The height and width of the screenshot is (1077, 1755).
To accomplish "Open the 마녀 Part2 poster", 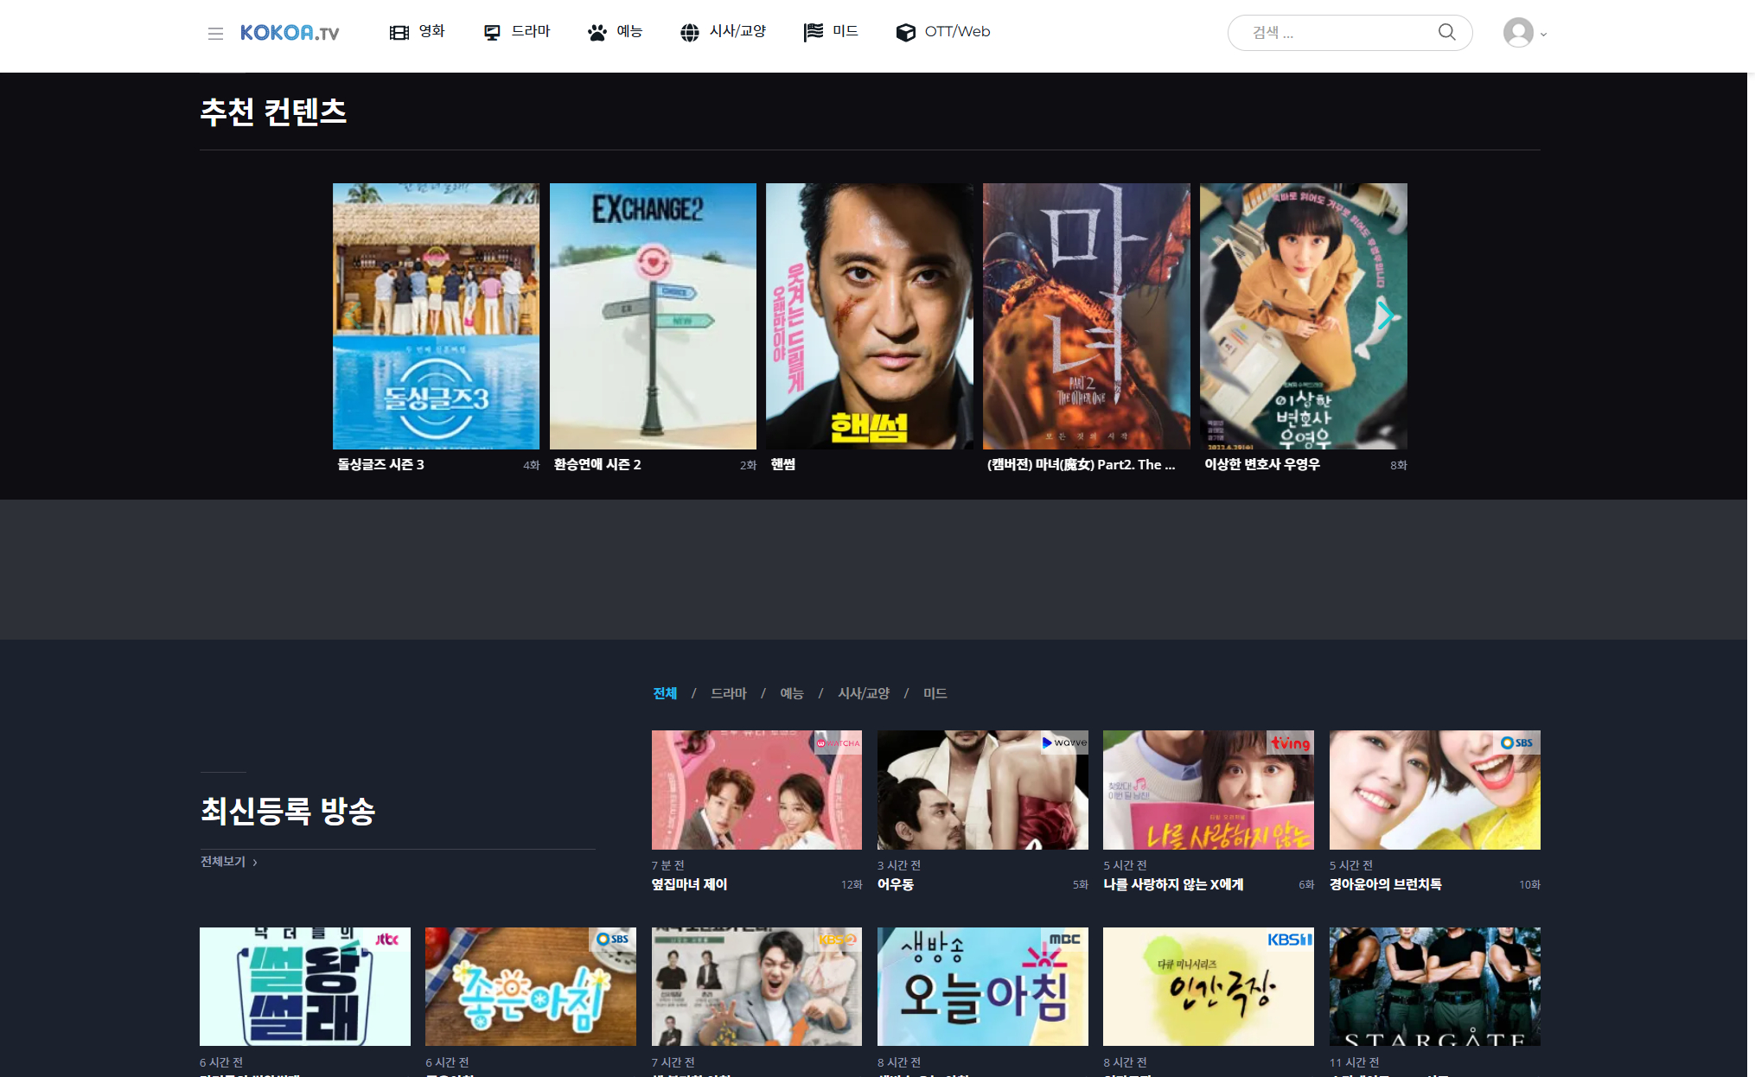I will pos(1086,316).
